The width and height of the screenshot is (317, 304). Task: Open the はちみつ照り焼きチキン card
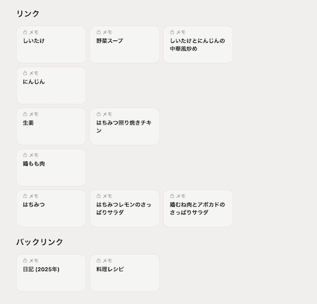point(125,126)
